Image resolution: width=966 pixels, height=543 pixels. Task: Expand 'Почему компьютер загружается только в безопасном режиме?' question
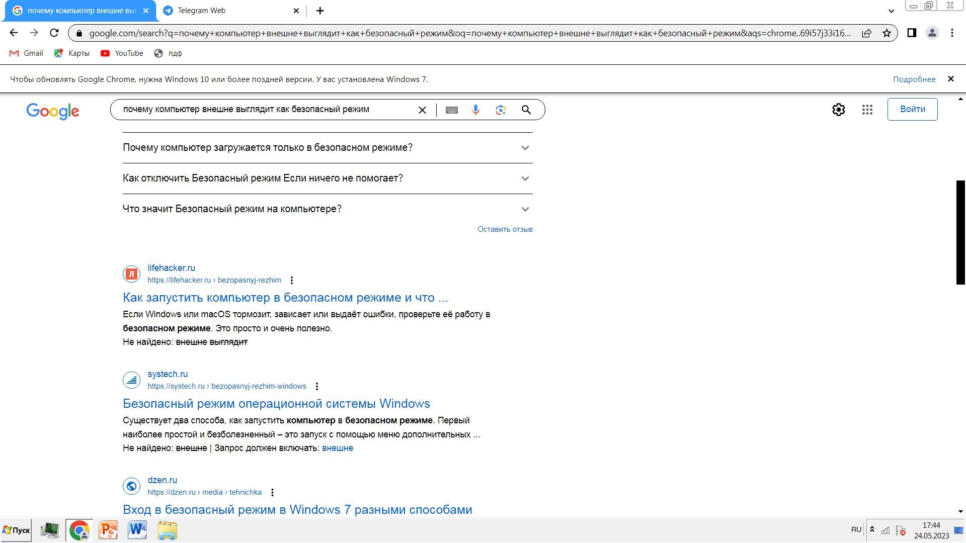tap(525, 147)
